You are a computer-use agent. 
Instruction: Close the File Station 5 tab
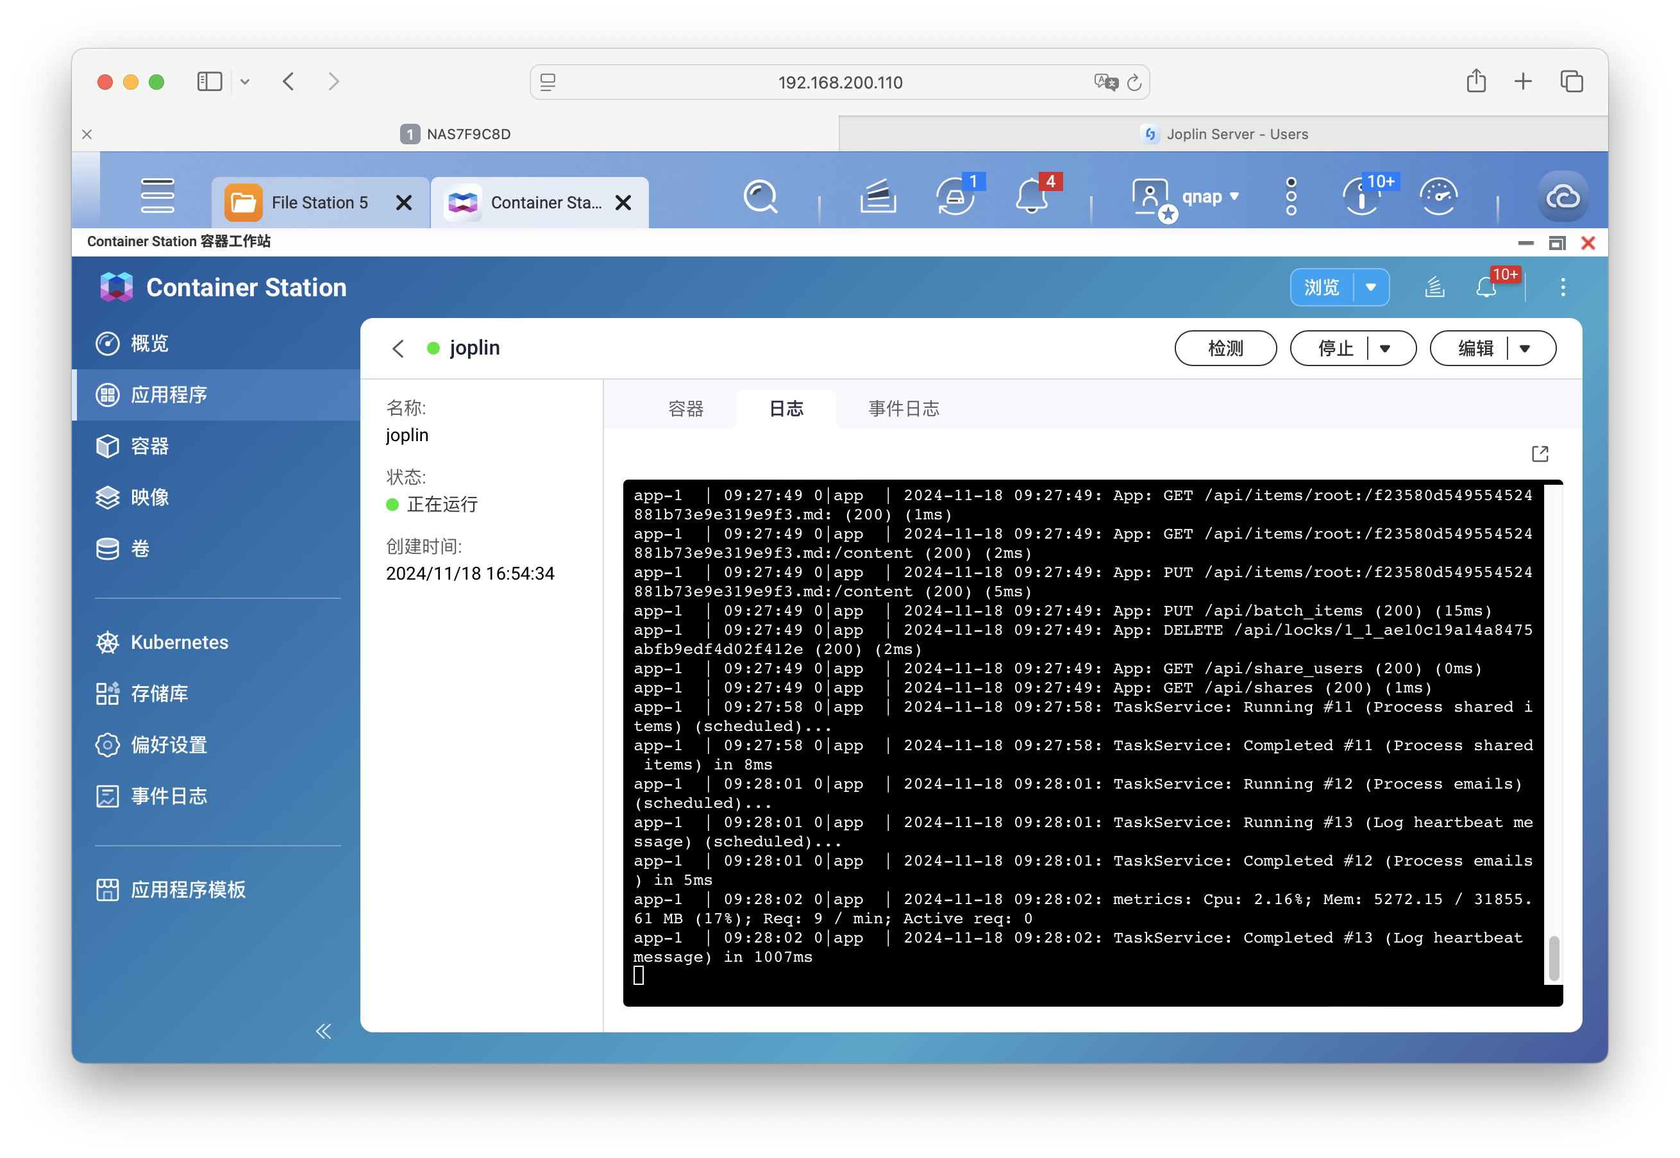[404, 203]
